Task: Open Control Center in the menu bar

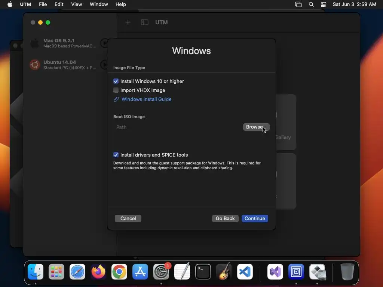Action: pos(324,4)
